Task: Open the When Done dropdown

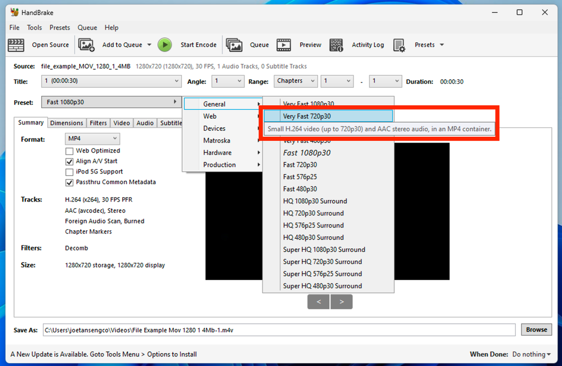Action: click(x=531, y=354)
